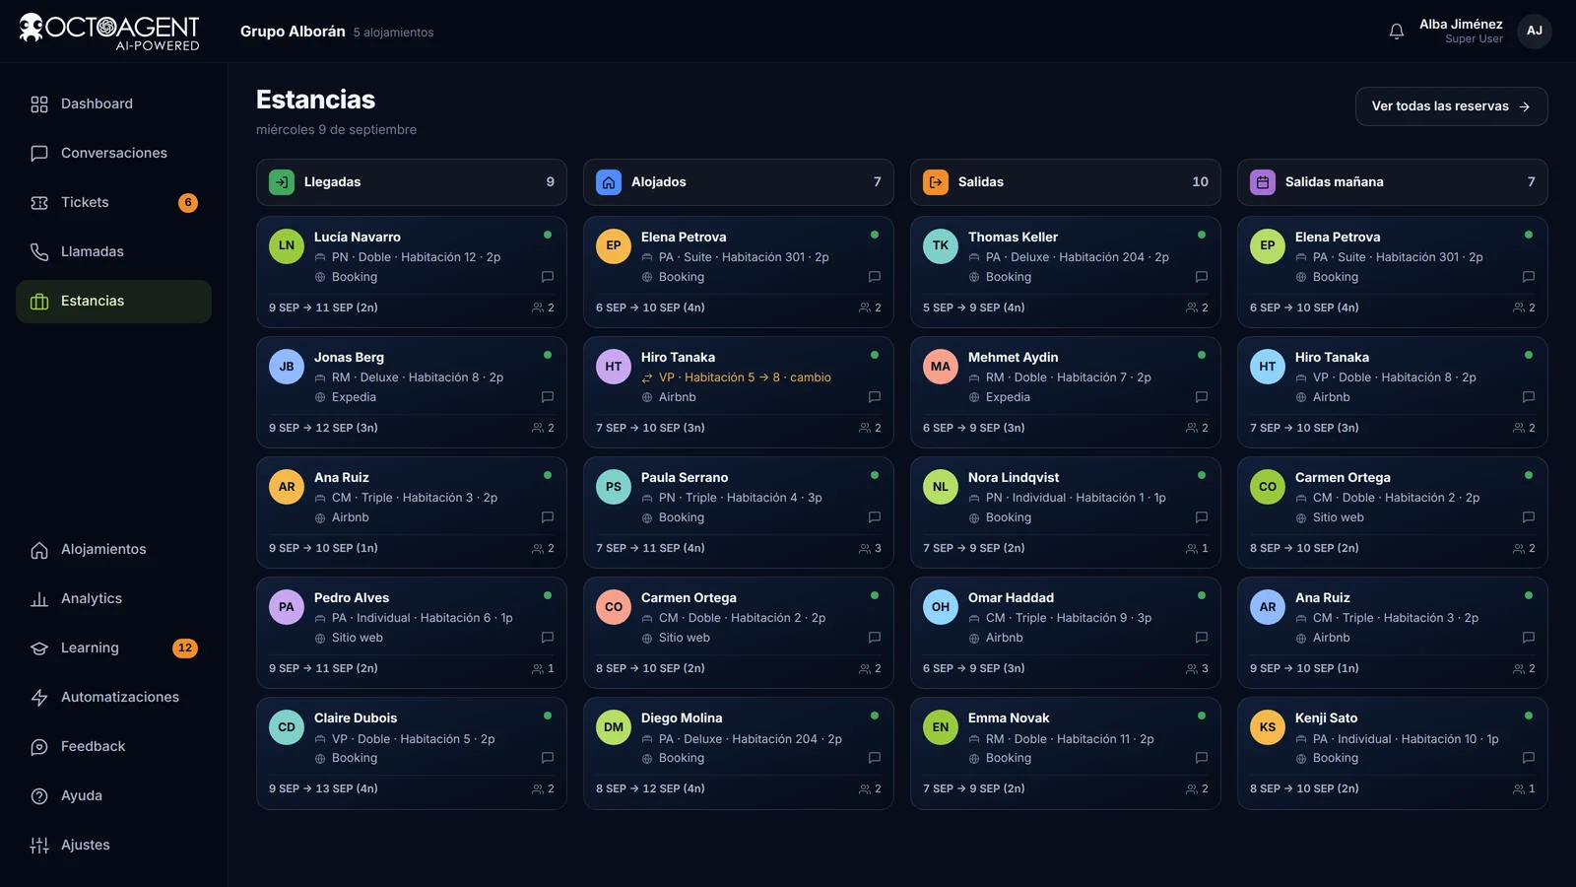Click the Learning badge showing 12
Viewport: 1576px width, 887px height.
[x=185, y=648]
